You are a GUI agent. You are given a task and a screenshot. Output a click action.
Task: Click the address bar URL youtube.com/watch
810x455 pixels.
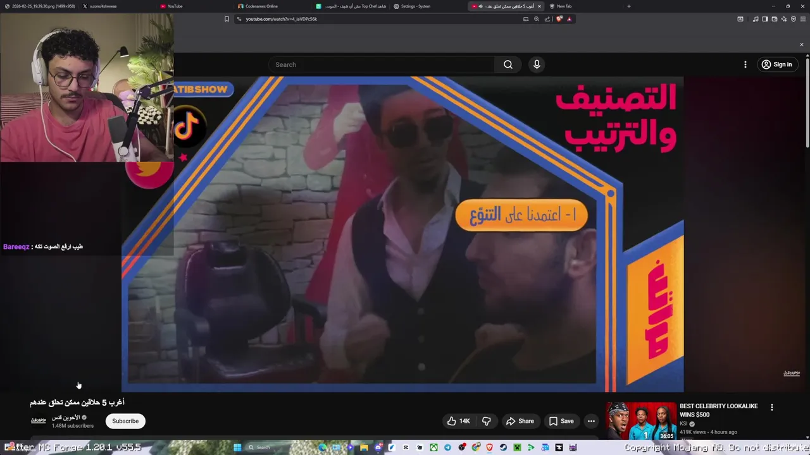(281, 19)
